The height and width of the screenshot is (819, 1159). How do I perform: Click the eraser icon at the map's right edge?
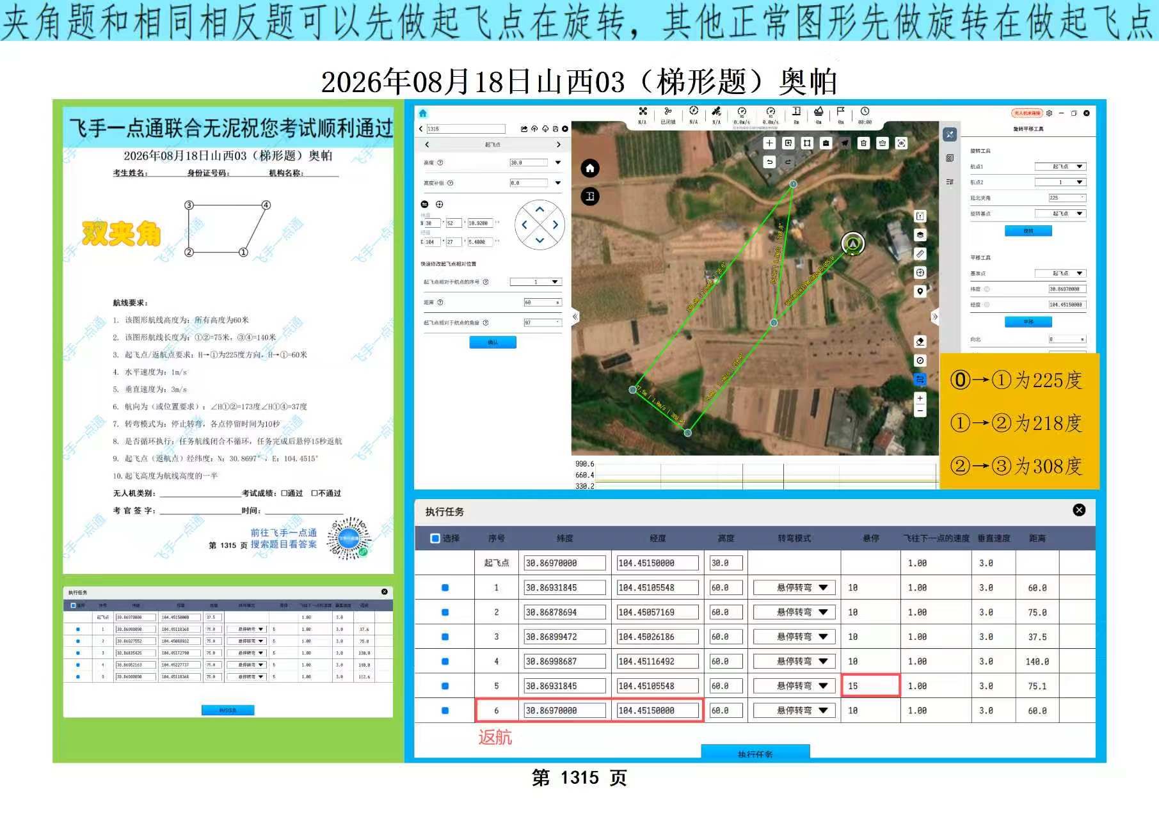click(x=920, y=342)
